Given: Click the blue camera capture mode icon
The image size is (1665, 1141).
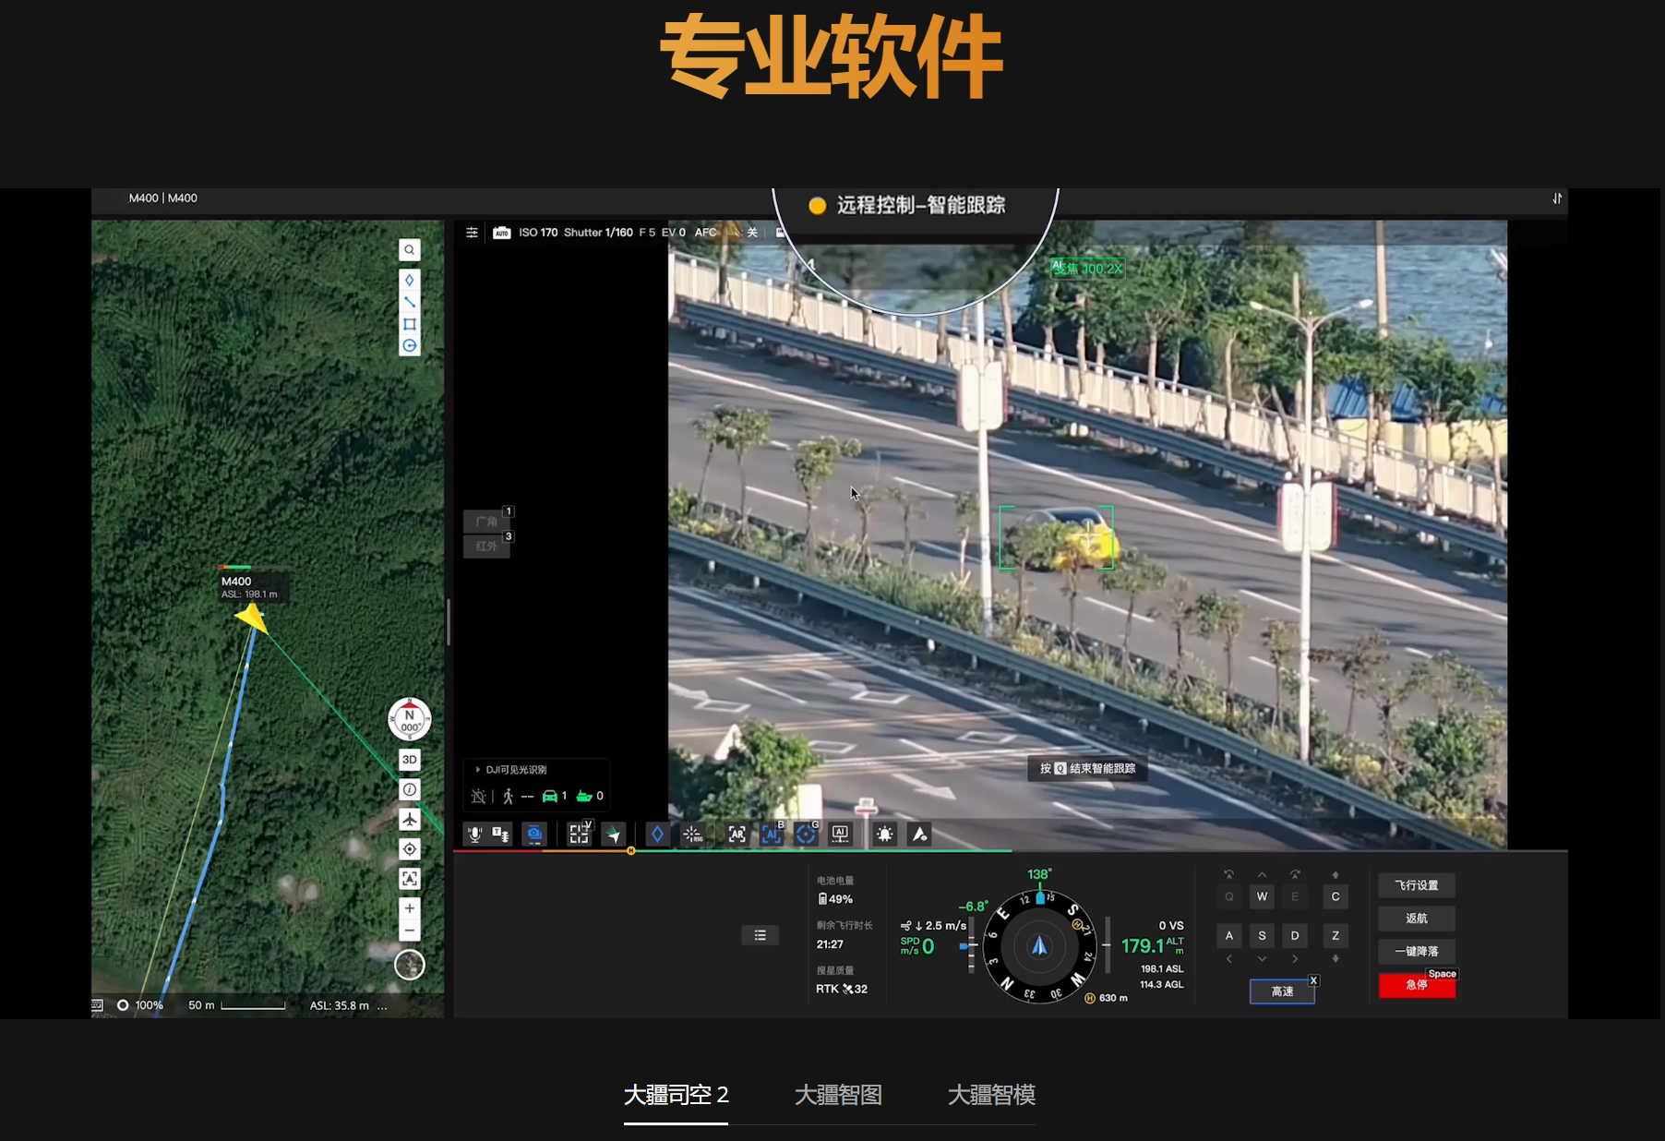Looking at the screenshot, I should 534,835.
